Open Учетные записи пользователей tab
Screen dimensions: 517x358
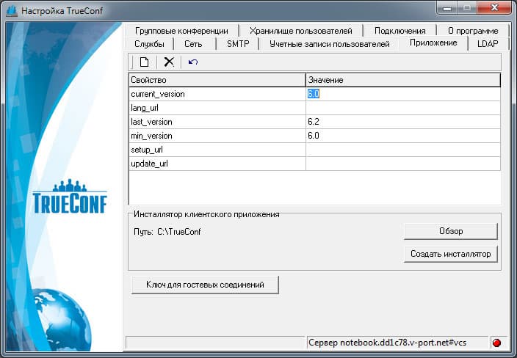330,44
